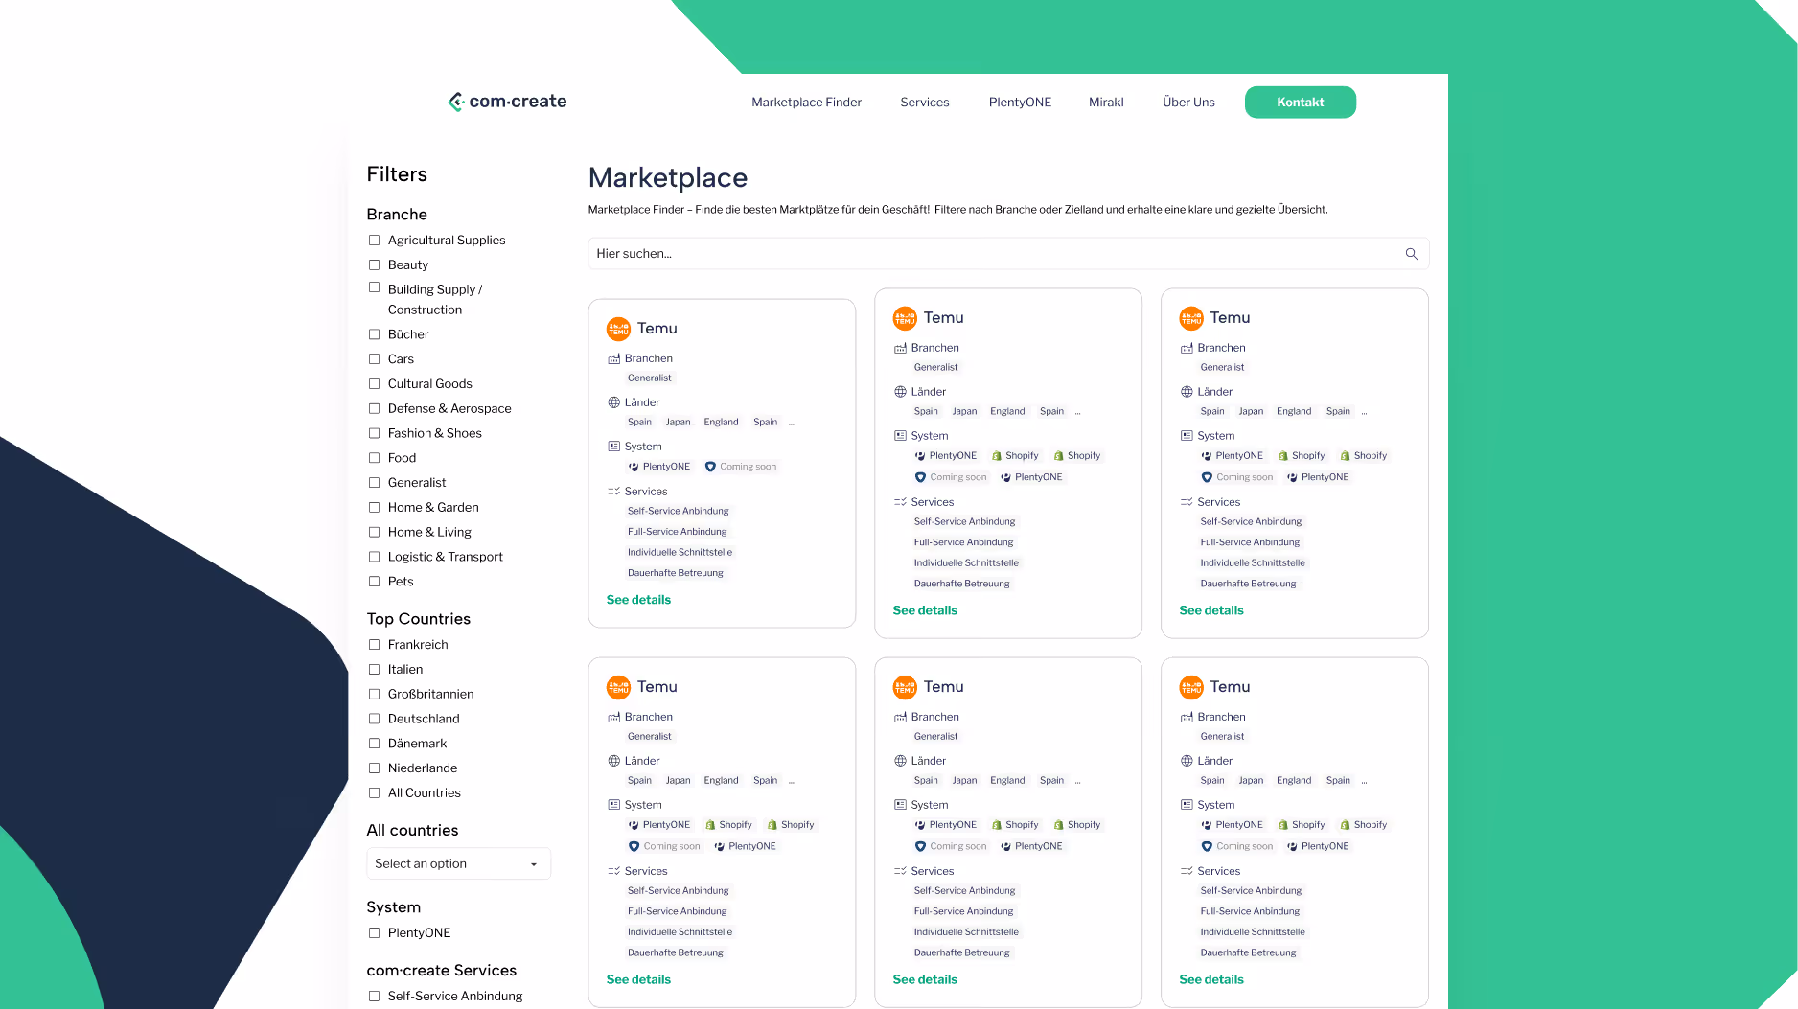Open the Services nav menu item
Image resolution: width=1798 pixels, height=1009 pixels.
[925, 103]
